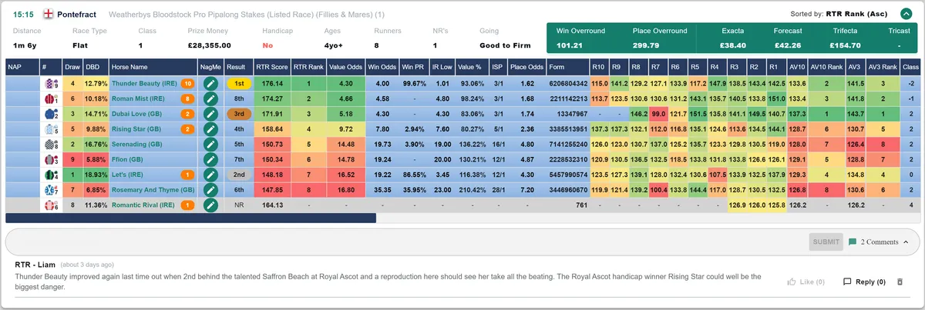Sort by AV10 Rank column header
Image resolution: width=925 pixels, height=310 pixels.
pyautogui.click(x=827, y=67)
